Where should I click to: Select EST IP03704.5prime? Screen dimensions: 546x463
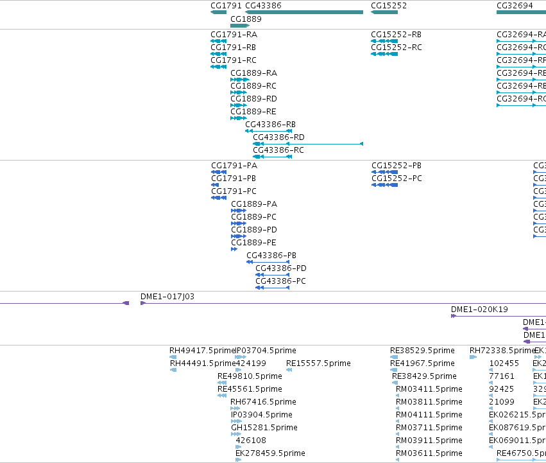266,351
